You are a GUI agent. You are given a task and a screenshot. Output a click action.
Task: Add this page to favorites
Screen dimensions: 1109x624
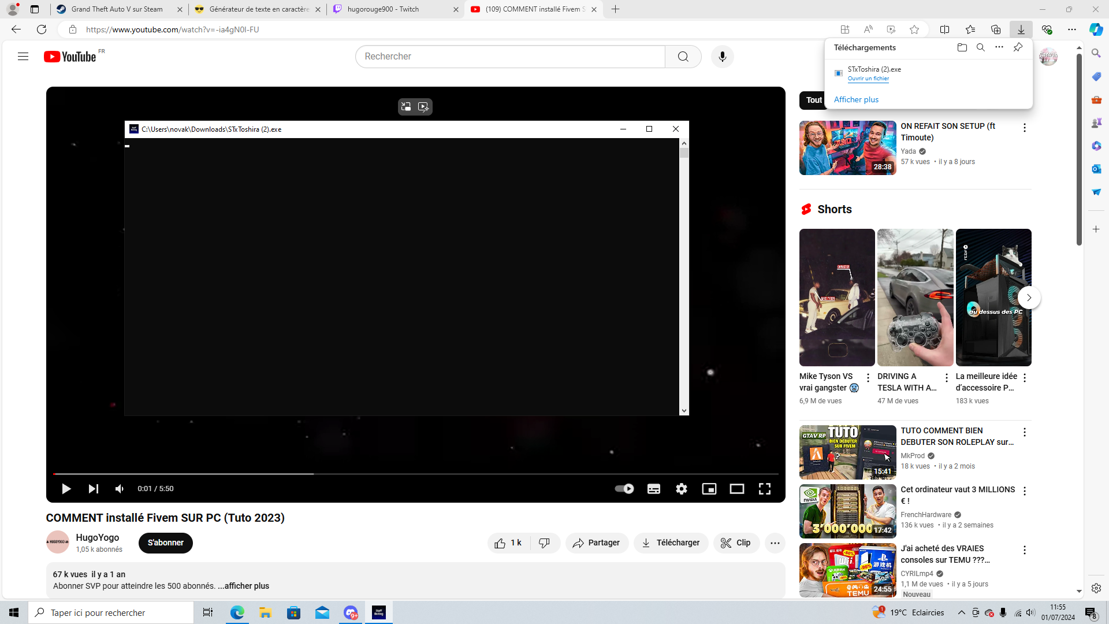point(914,29)
